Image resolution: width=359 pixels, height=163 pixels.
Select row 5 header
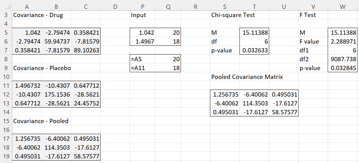coord(6,33)
